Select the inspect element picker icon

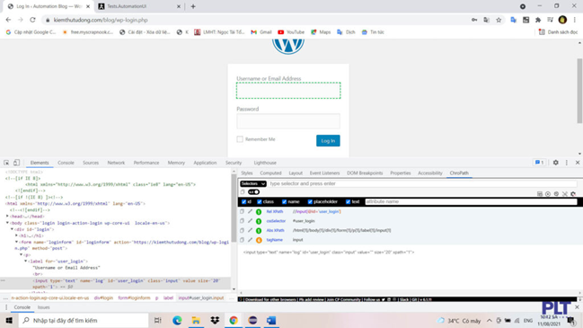[6, 163]
